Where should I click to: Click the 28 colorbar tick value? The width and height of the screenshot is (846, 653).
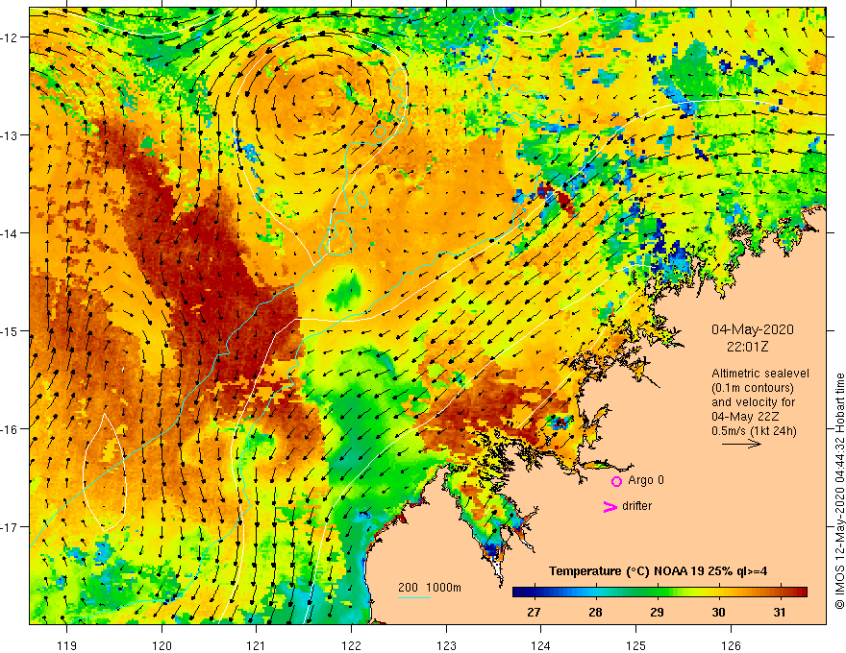coord(595,612)
